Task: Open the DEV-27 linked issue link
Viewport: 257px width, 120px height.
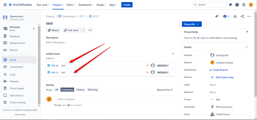Action: click(55, 73)
